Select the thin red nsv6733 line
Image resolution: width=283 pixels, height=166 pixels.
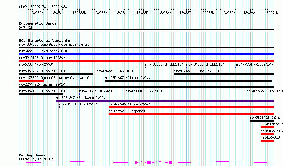pos(78,67)
